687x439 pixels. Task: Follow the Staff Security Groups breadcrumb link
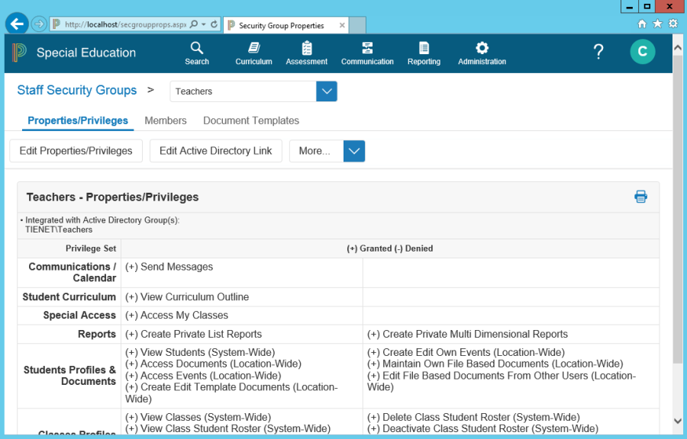click(x=77, y=90)
